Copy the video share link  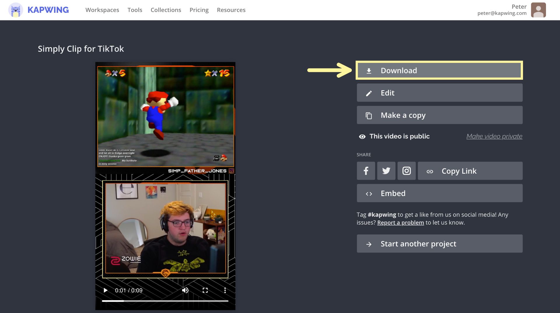(470, 171)
